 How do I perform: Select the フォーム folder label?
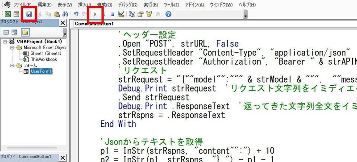(x=30, y=66)
